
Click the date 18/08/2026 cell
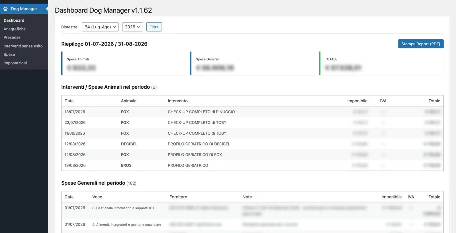click(x=75, y=165)
